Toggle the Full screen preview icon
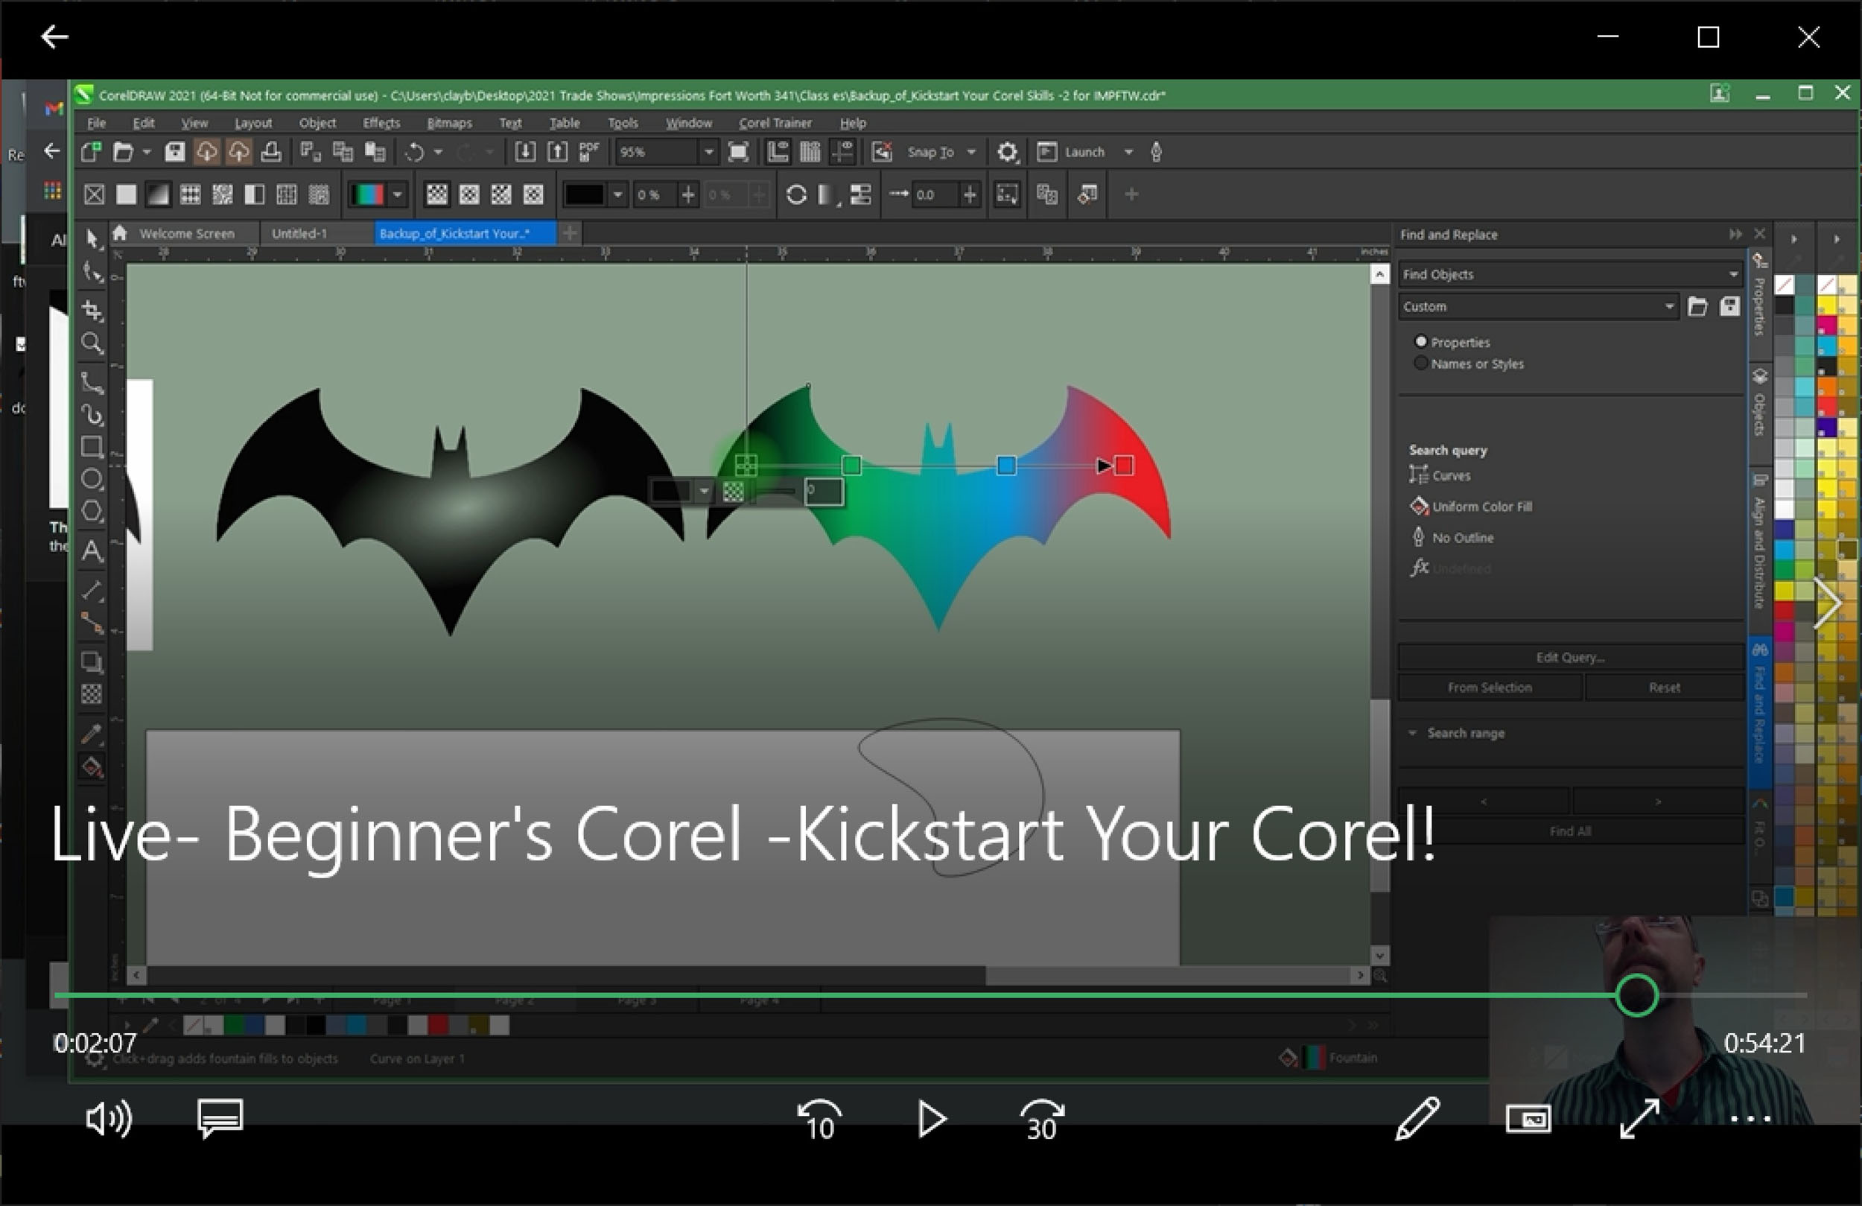 [738, 152]
